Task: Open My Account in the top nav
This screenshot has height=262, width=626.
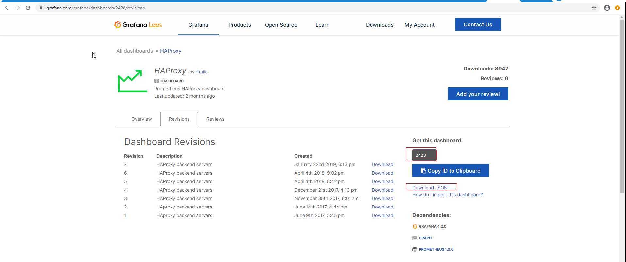Action: tap(420, 25)
